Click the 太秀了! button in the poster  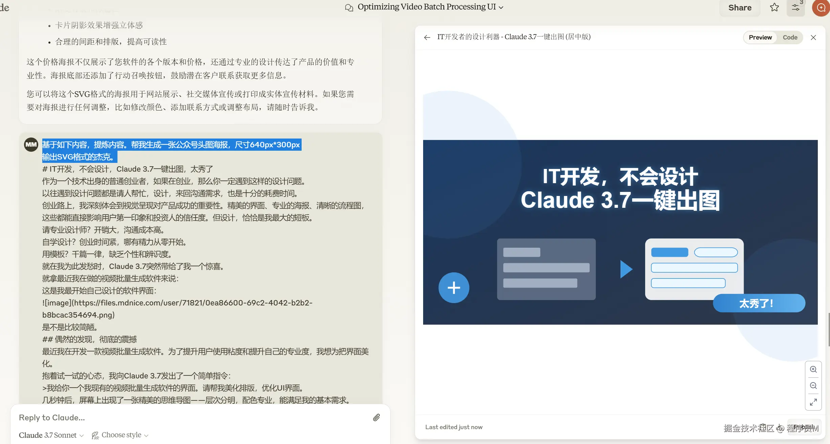759,303
